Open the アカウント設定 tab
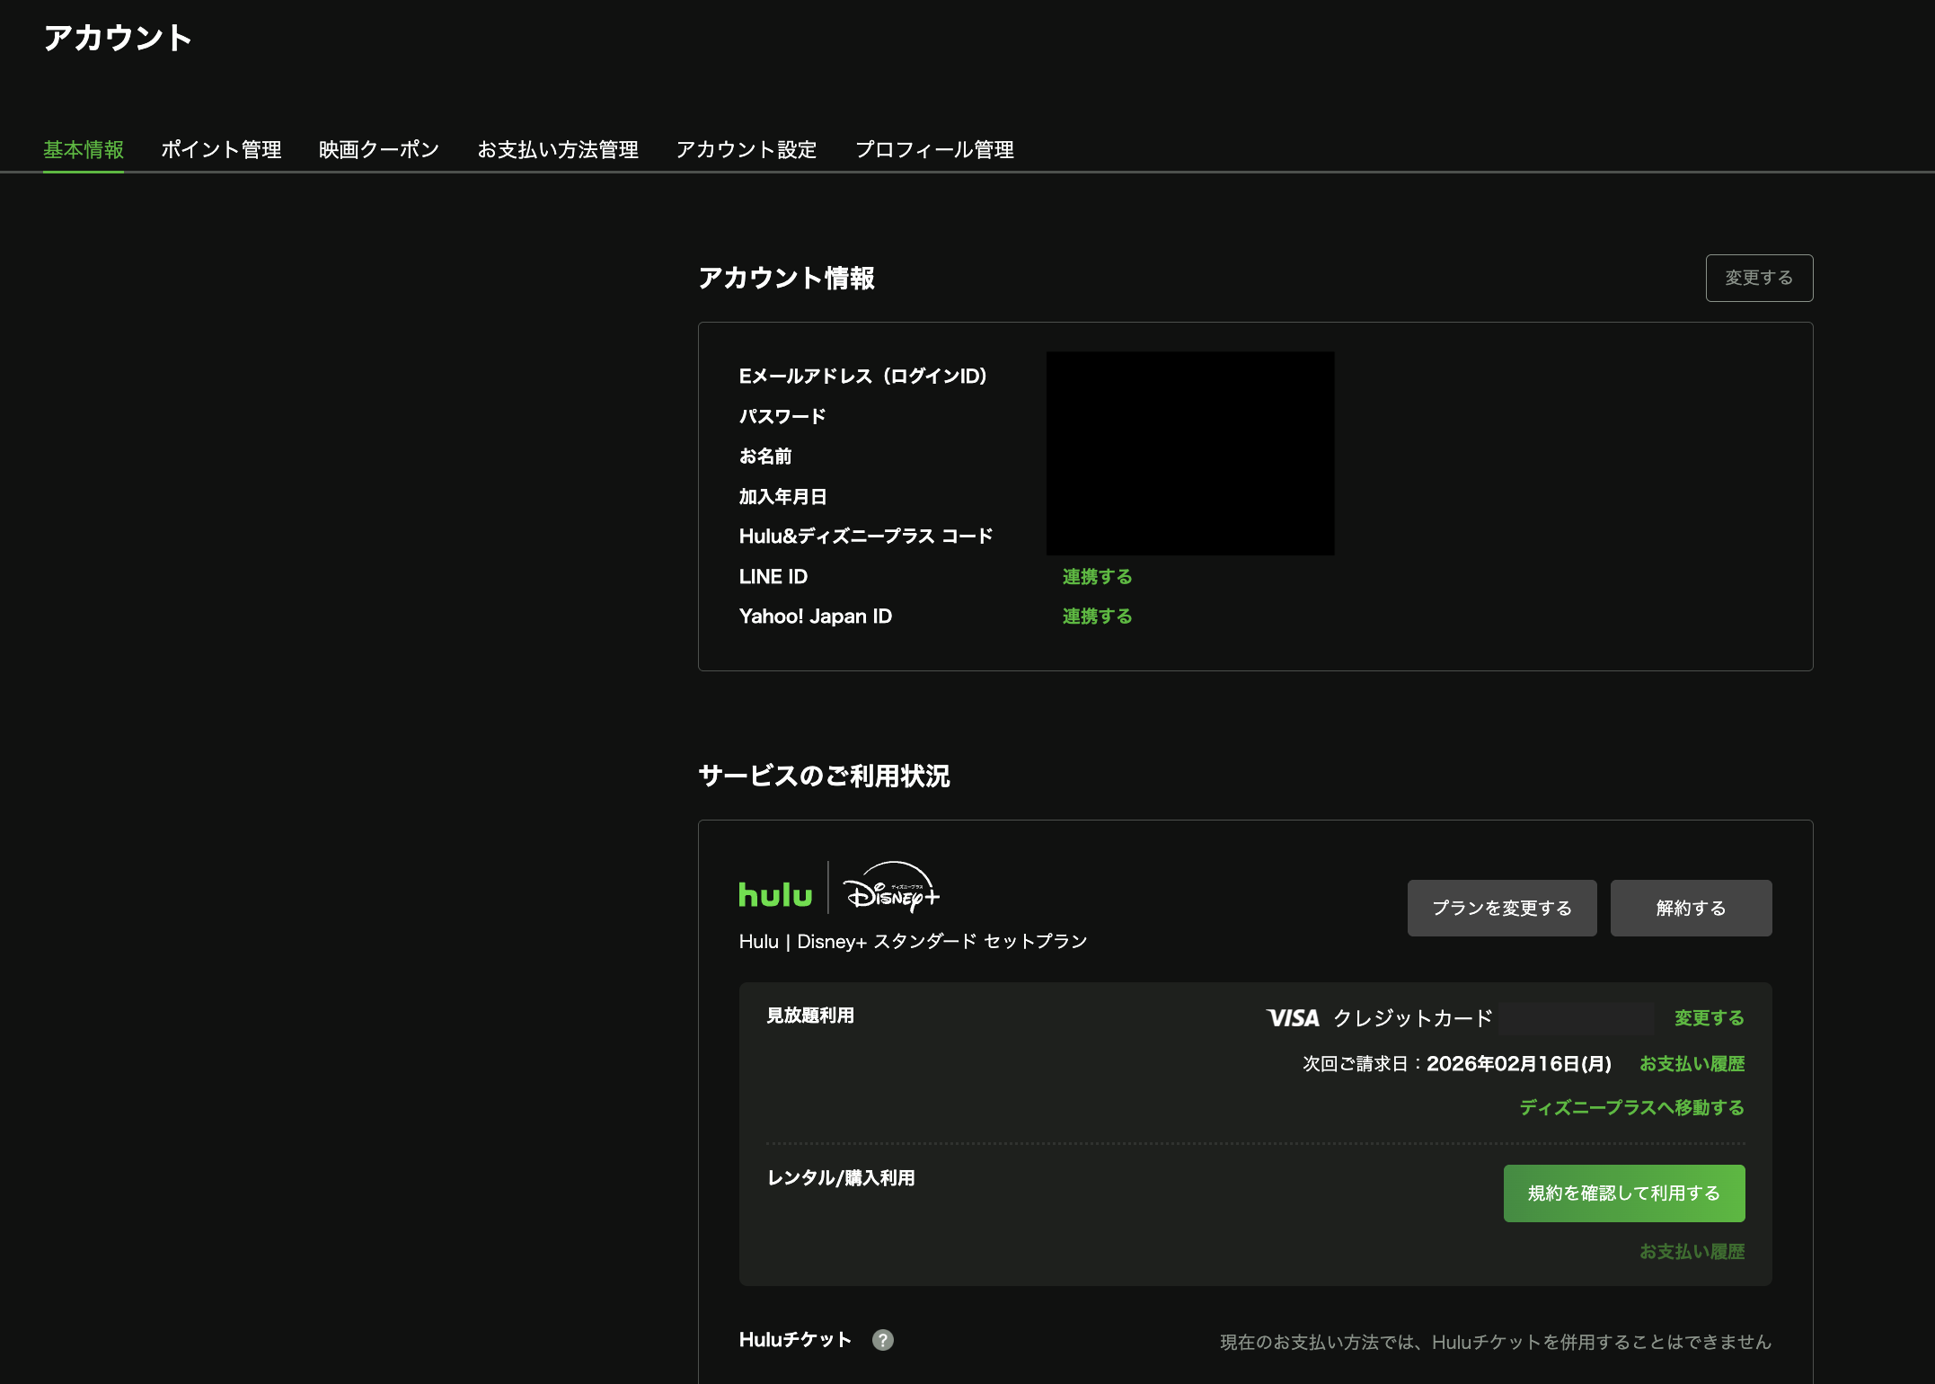1935x1384 pixels. point(747,149)
